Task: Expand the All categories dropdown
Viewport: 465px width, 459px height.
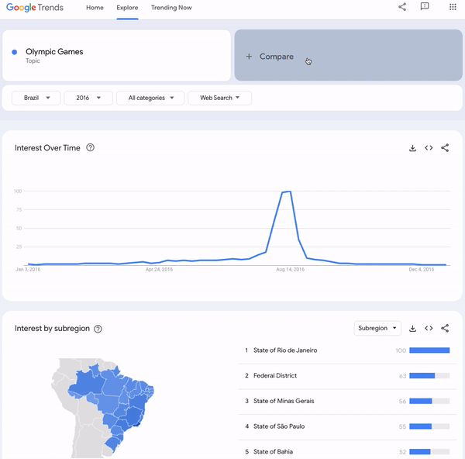Action: (150, 98)
